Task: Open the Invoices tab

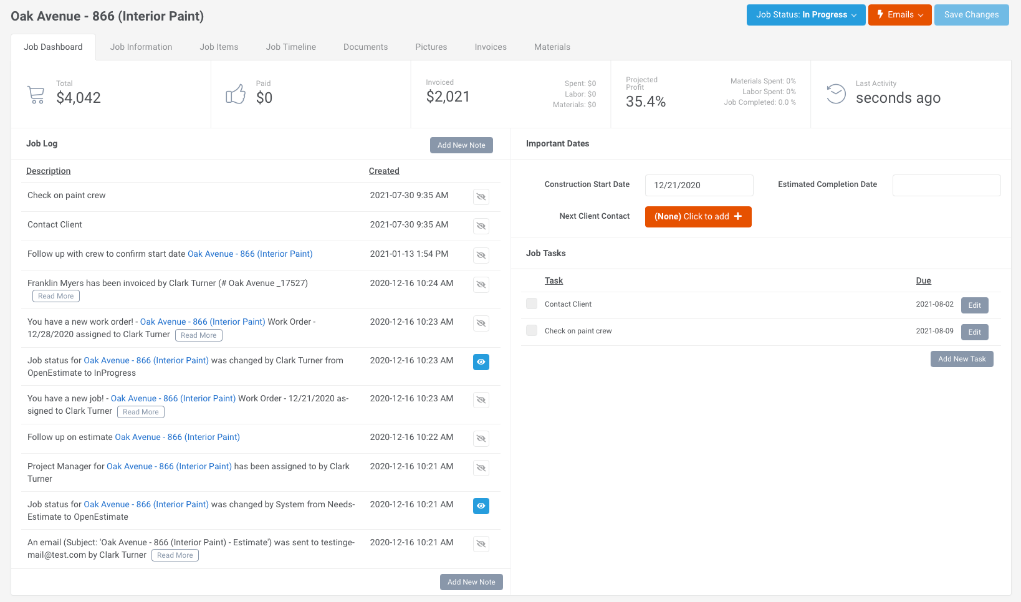Action: (490, 47)
